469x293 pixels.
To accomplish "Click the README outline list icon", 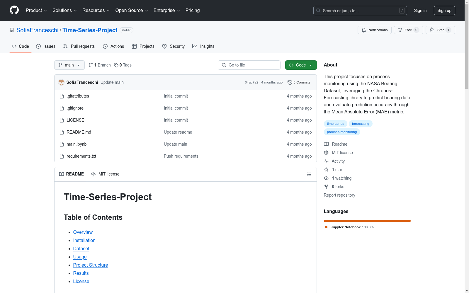I will point(309,174).
